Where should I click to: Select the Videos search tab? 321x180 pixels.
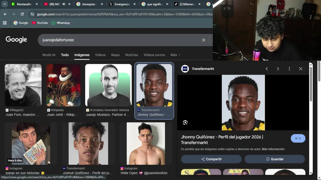[x=100, y=55]
